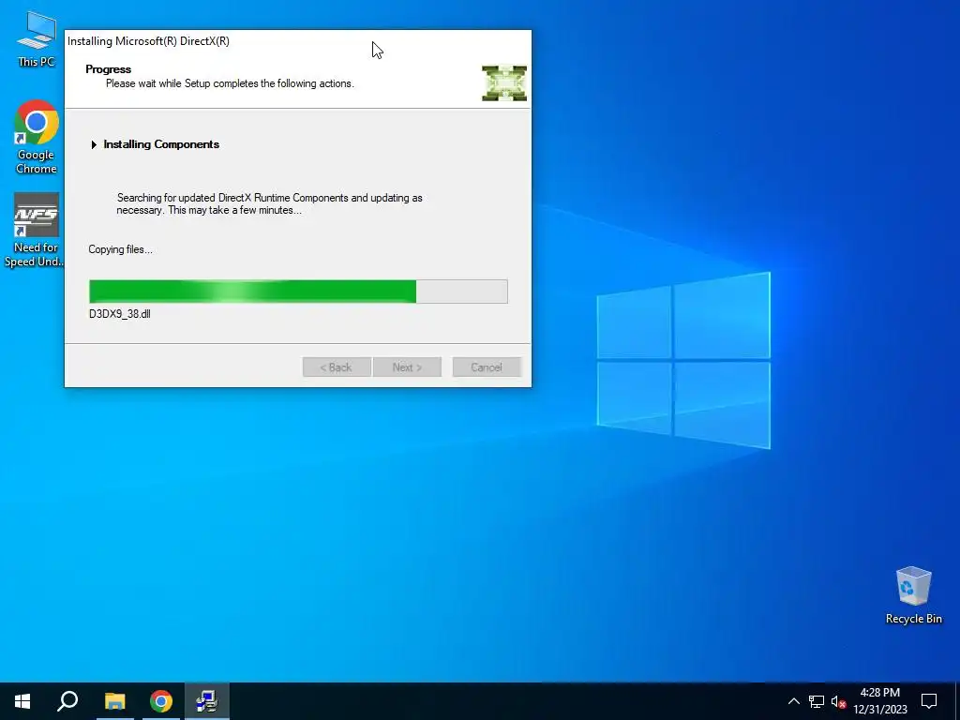Click the Installing Components arrow marker
Screen dimensions: 960x720
[x=94, y=144]
